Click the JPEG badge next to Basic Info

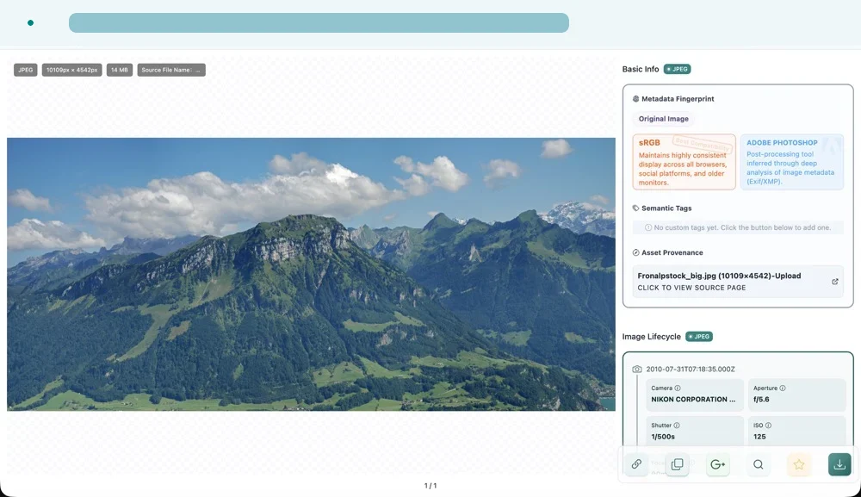point(677,69)
